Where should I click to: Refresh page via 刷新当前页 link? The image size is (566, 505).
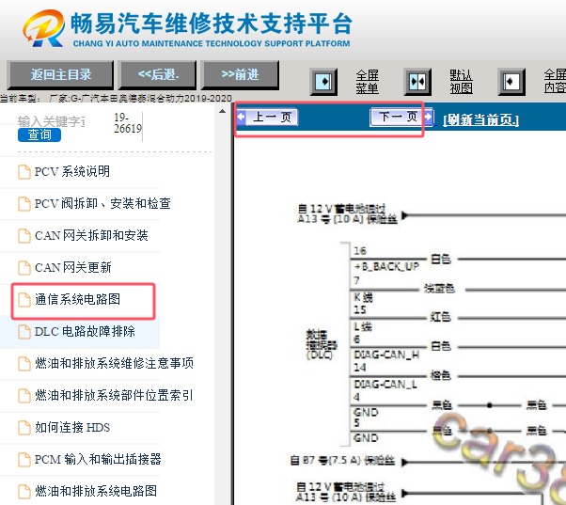(x=480, y=119)
